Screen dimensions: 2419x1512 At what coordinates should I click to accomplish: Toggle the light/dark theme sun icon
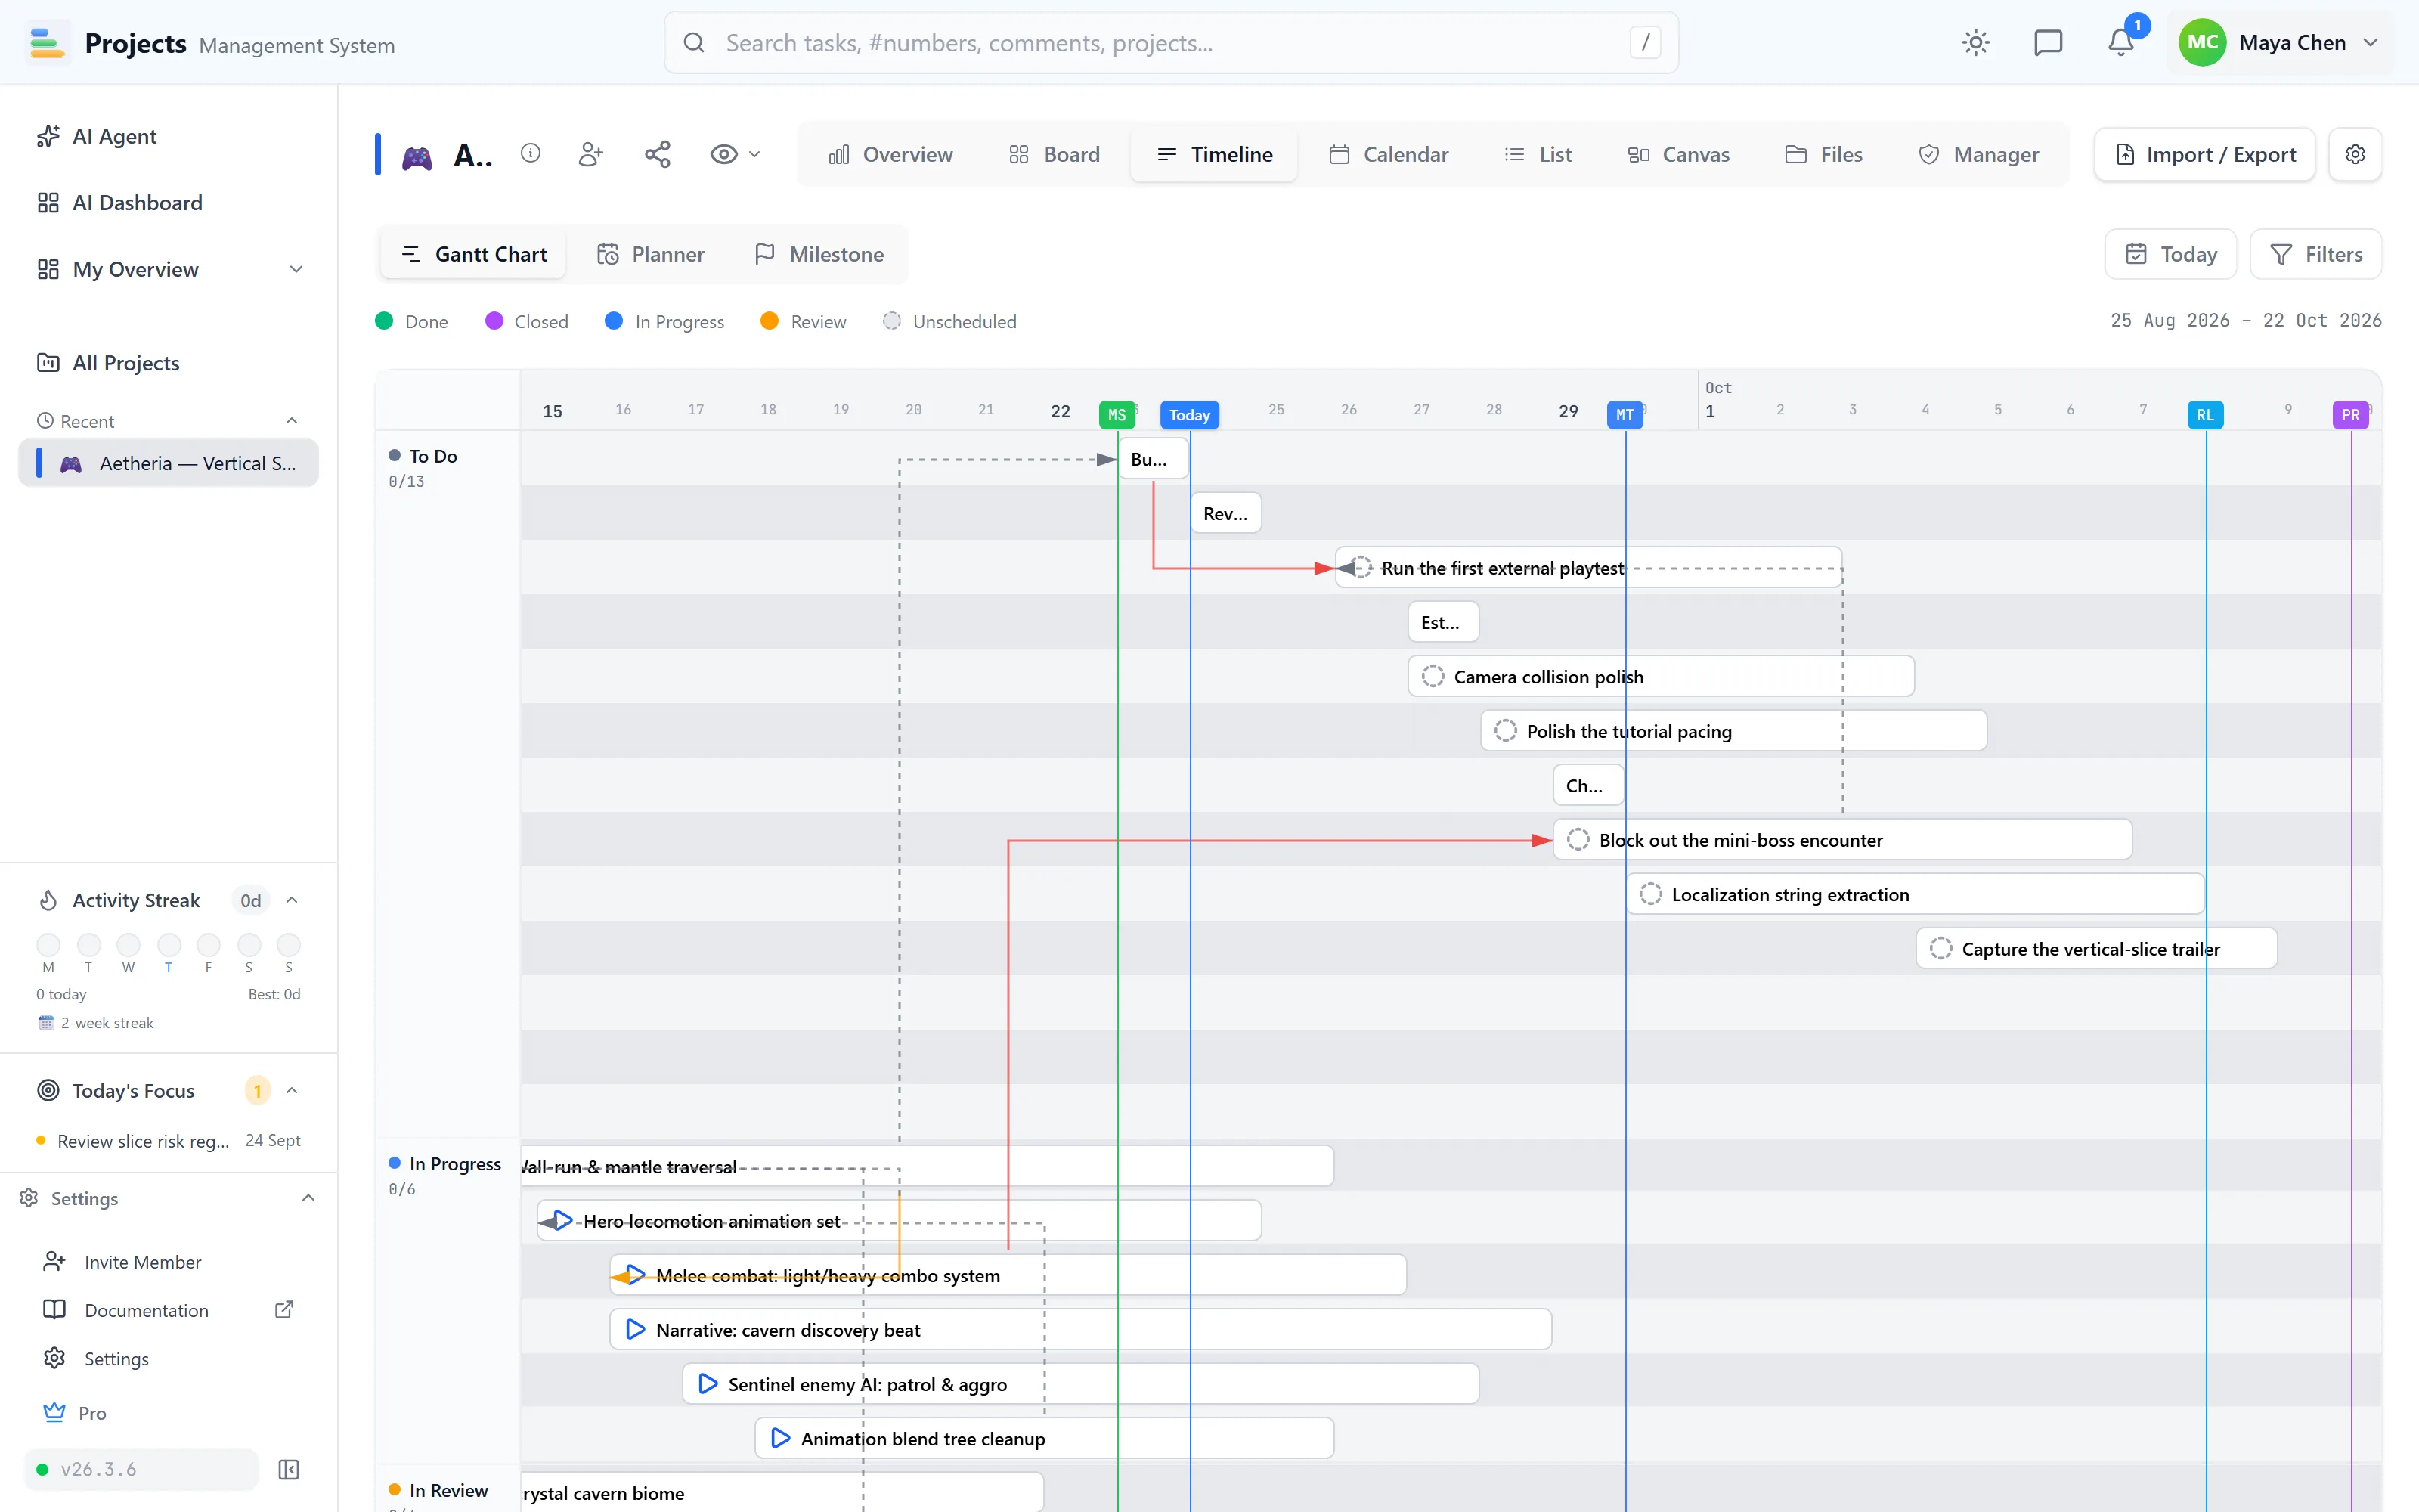click(x=1975, y=43)
